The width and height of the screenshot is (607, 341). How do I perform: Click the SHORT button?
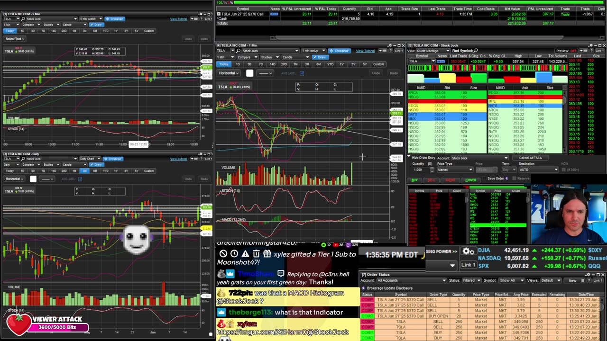click(x=450, y=180)
